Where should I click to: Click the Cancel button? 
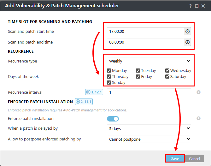coord(194,159)
